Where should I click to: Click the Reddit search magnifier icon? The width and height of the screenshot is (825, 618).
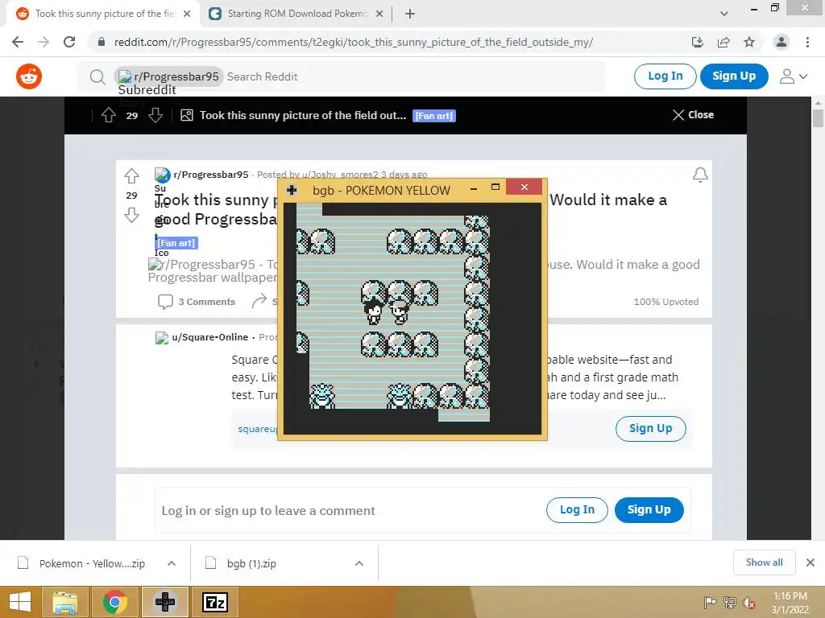pyautogui.click(x=97, y=76)
